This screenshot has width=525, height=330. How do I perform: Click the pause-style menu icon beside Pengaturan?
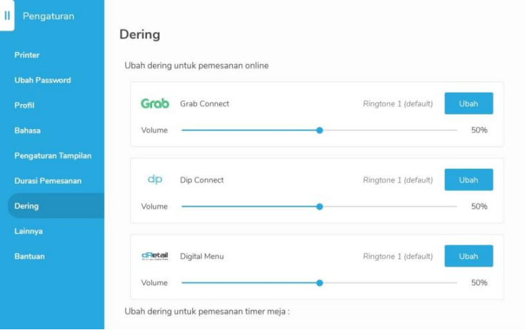[7, 16]
